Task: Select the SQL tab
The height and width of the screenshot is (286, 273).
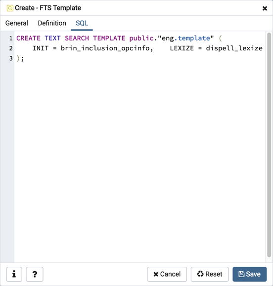Action: click(x=82, y=23)
